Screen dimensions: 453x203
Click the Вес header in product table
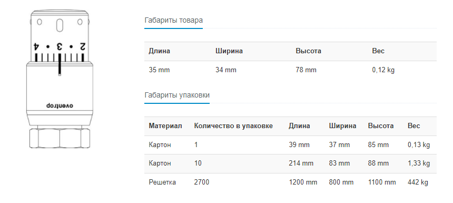[x=378, y=51]
